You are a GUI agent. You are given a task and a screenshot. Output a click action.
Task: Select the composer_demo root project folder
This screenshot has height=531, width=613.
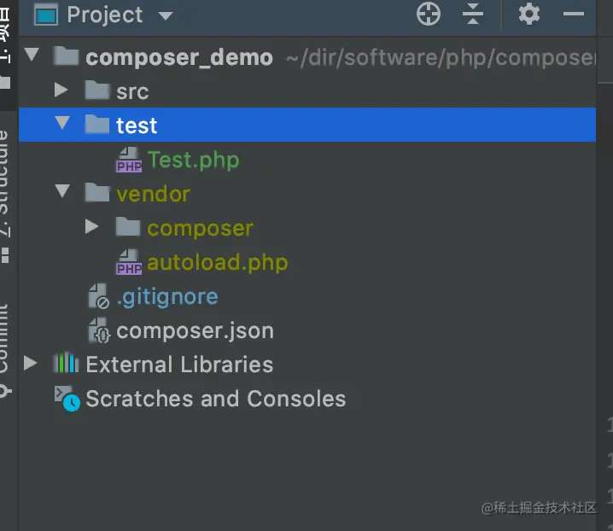click(179, 57)
